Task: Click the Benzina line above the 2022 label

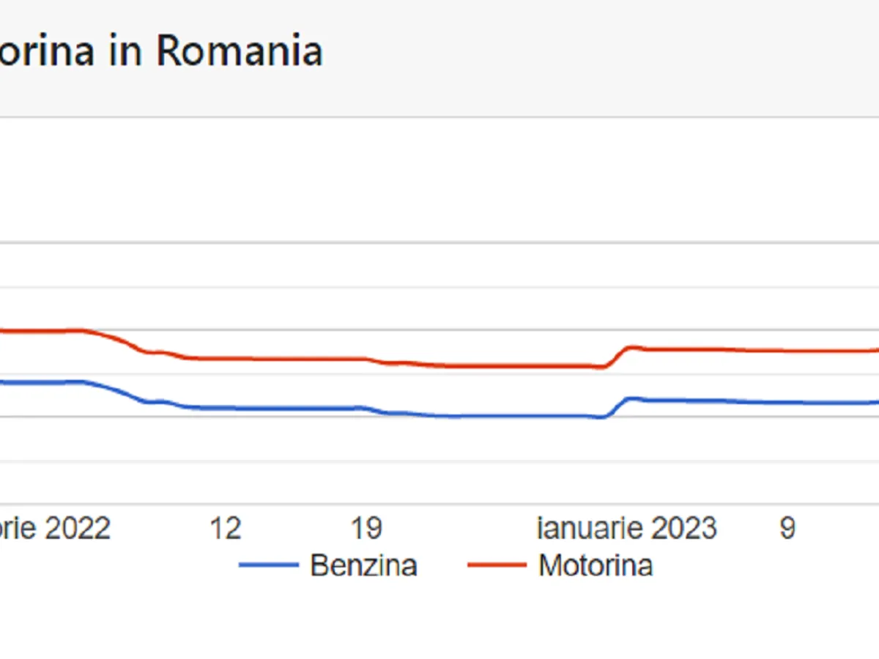Action: [55, 382]
